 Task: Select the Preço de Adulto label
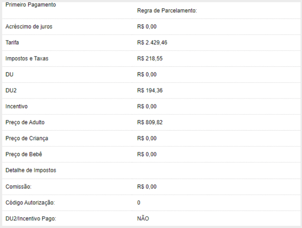(25, 123)
